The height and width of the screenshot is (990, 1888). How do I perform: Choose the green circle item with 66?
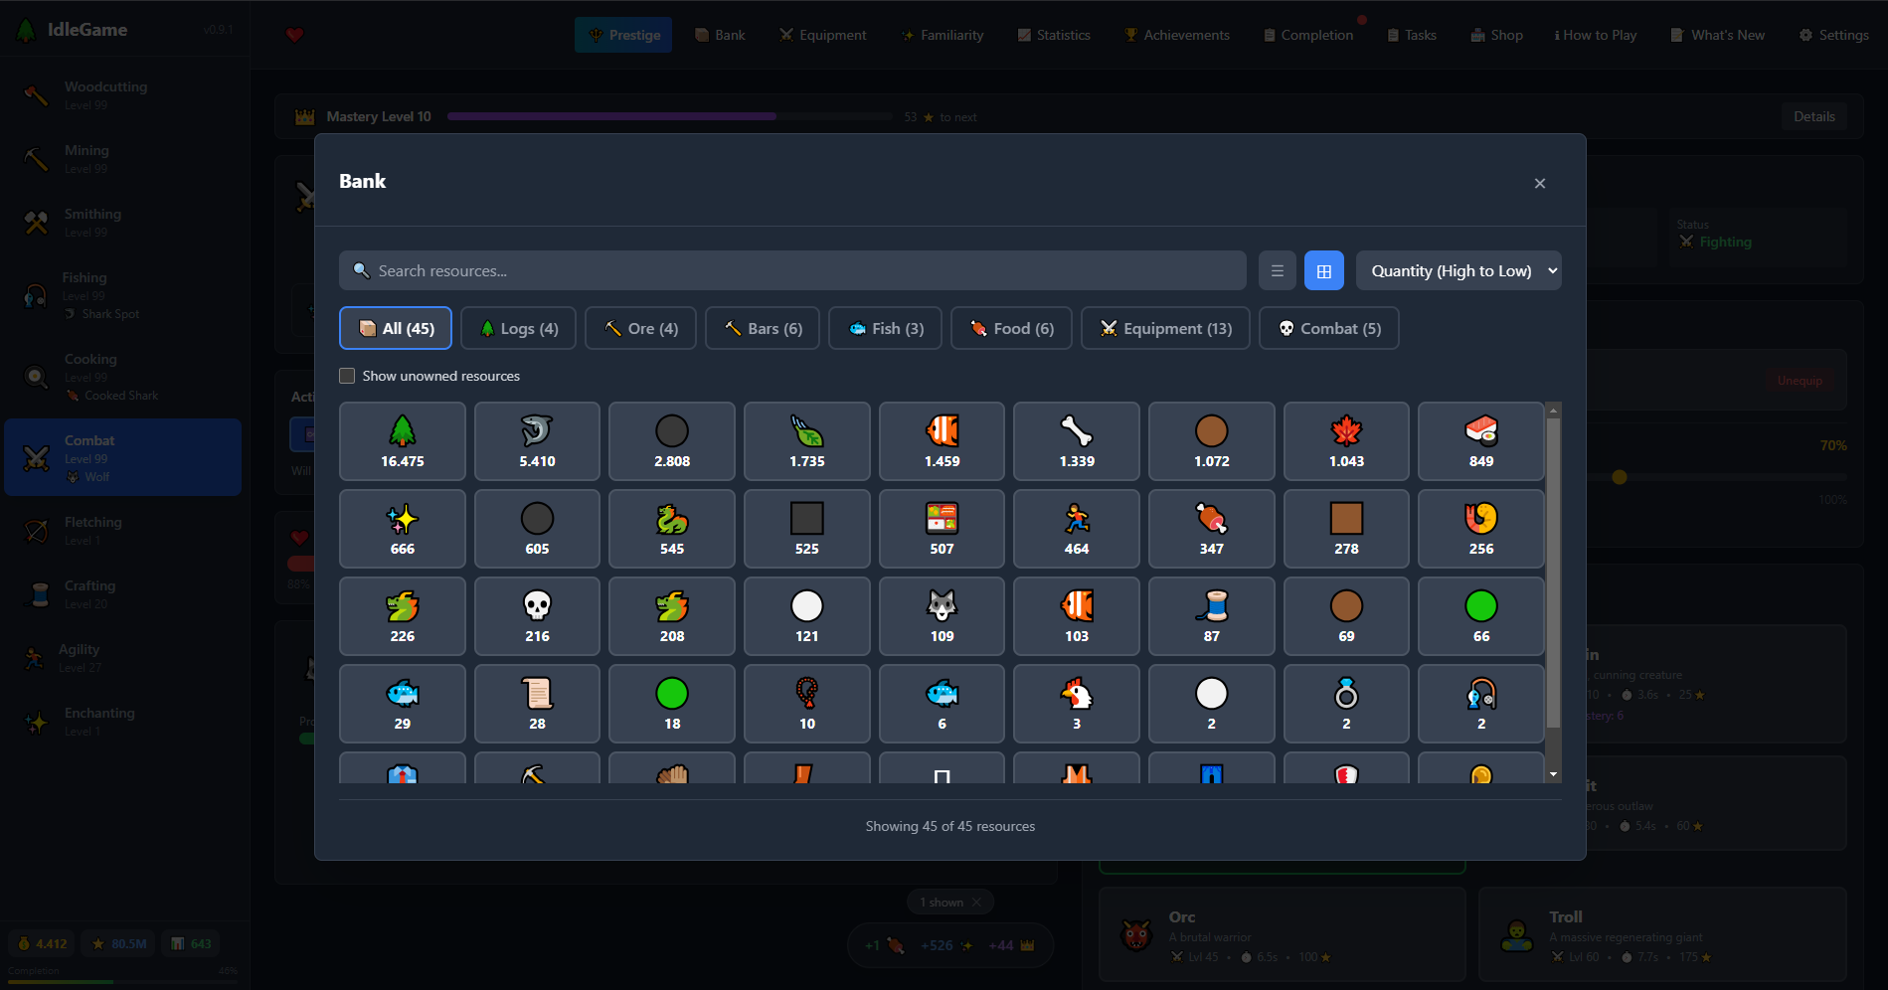pos(1481,616)
